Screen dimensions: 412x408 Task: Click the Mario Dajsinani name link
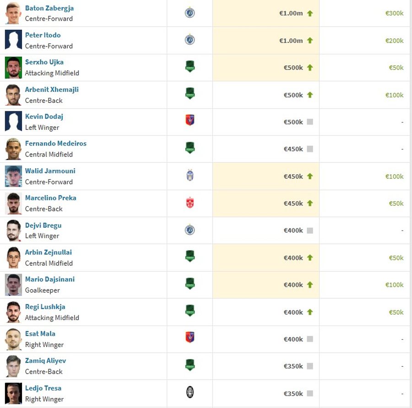pyautogui.click(x=50, y=279)
